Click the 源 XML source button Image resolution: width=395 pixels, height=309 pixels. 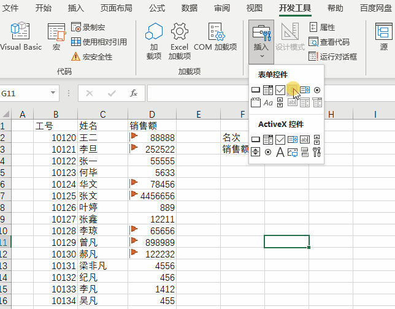coord(384,37)
